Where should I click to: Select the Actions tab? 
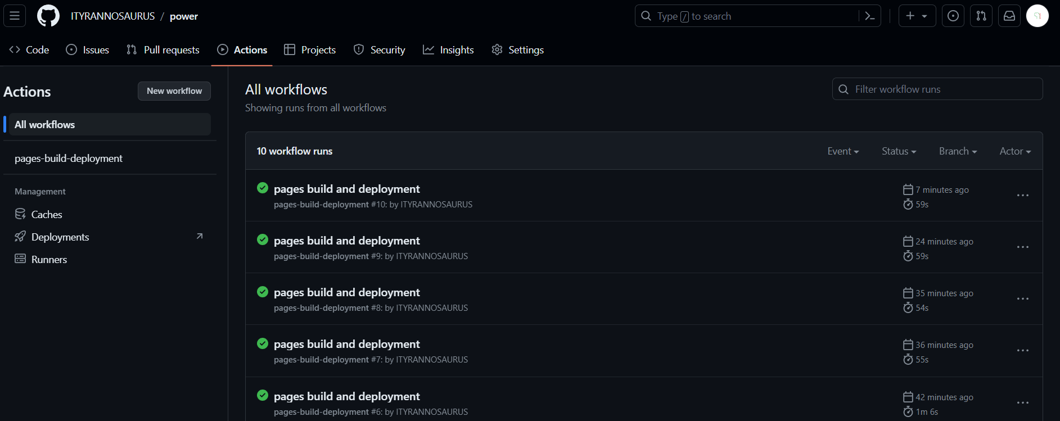242,49
